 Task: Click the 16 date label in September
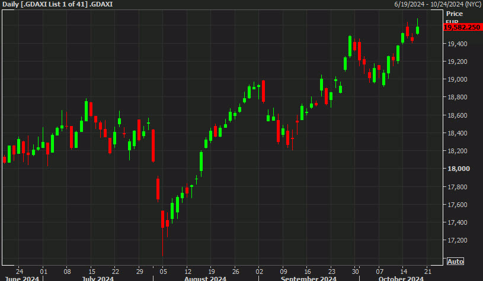[x=308, y=272]
